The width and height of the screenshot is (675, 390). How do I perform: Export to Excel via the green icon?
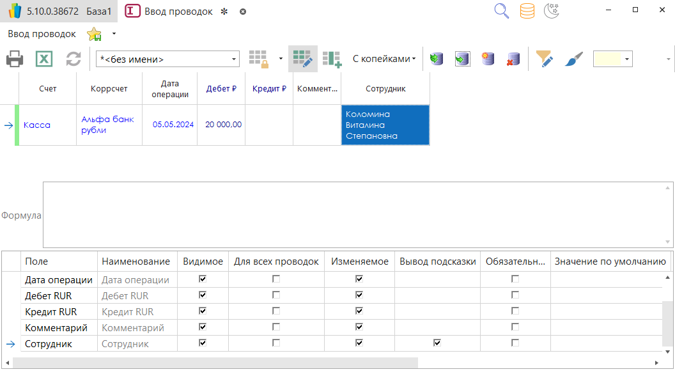tap(43, 59)
